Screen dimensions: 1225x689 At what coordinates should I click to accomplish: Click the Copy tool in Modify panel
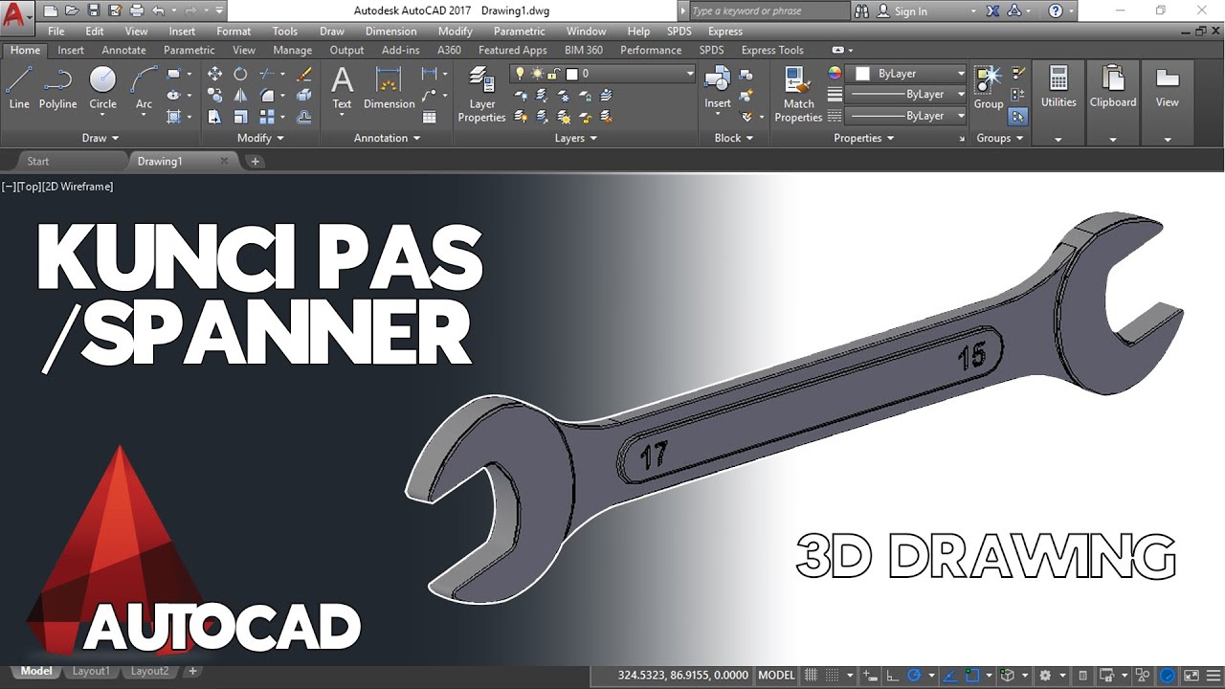point(214,96)
